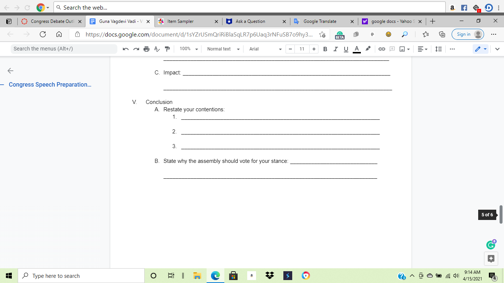Insert a link

click(382, 49)
